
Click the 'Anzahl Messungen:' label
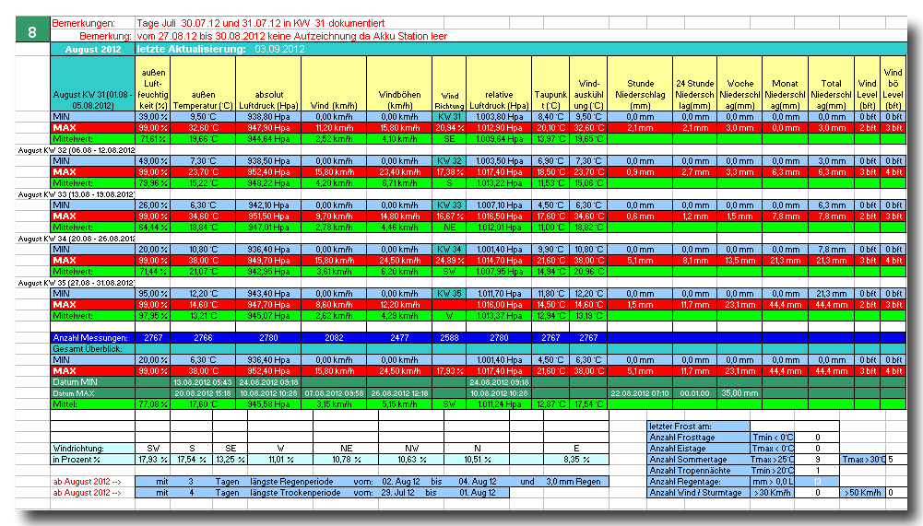(93, 338)
